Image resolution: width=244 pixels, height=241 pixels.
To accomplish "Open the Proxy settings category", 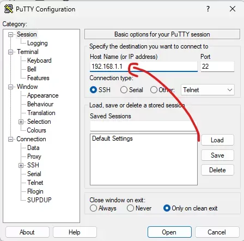I will (34, 156).
